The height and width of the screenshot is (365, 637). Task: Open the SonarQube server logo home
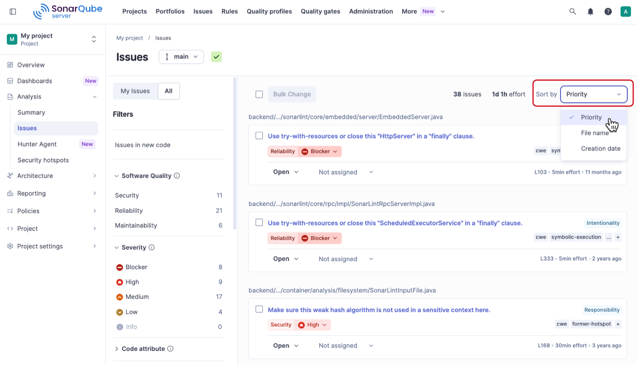tap(68, 11)
